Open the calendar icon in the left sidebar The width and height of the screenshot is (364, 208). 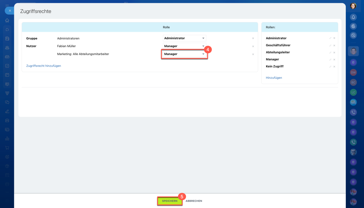(x=7, y=75)
